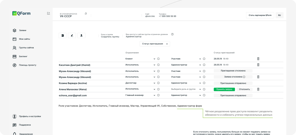The image size is (296, 135).
Task: Click the Биллинг card icon
Action: coord(14,56)
